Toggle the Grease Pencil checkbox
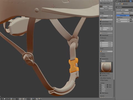133x100 pixels. (x=102, y=3)
